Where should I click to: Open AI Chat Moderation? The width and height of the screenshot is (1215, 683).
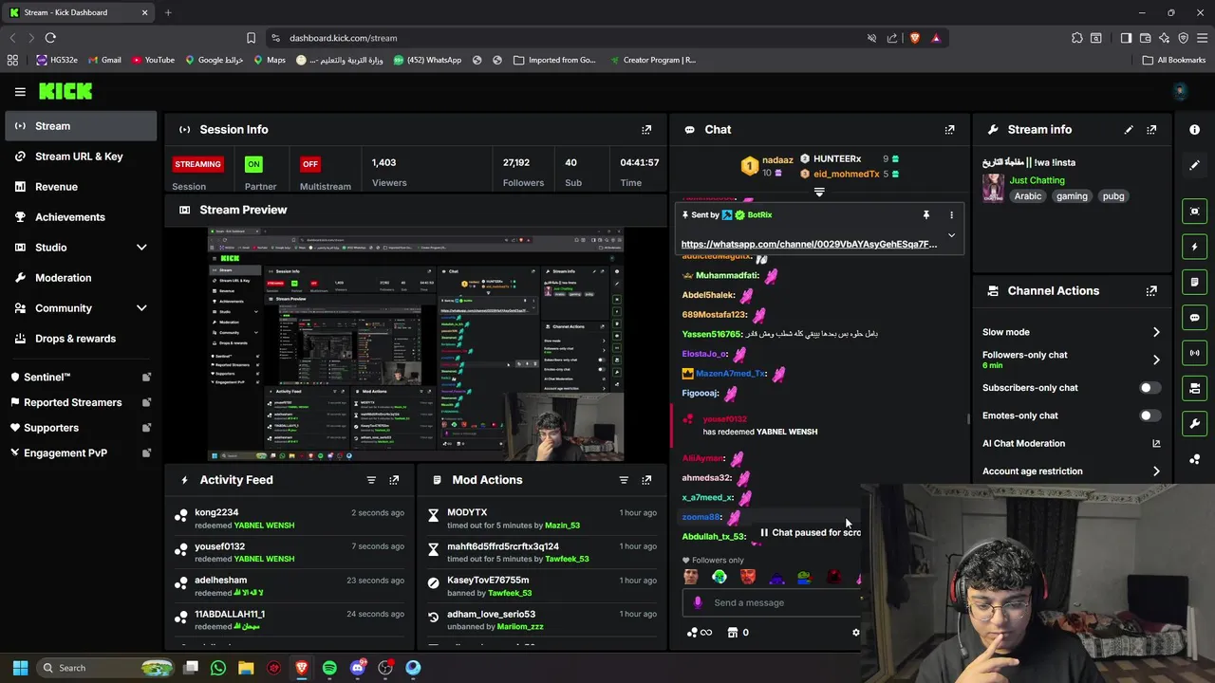[x=1071, y=444]
